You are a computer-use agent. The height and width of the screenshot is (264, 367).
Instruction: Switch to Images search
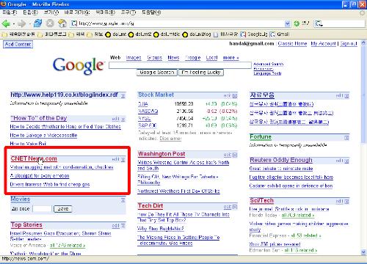click(134, 58)
